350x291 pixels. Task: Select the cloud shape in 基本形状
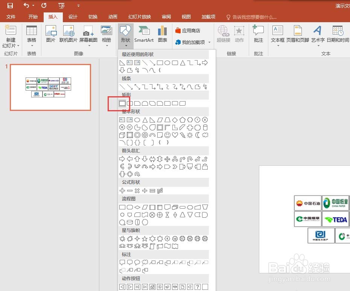[x=205, y=135]
